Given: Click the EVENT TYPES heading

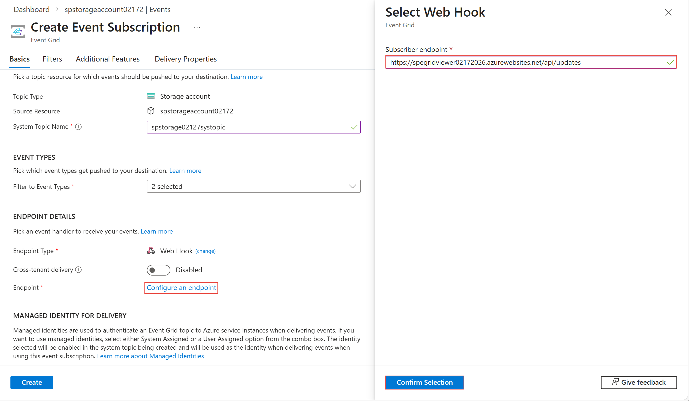Looking at the screenshot, I should click(x=34, y=157).
